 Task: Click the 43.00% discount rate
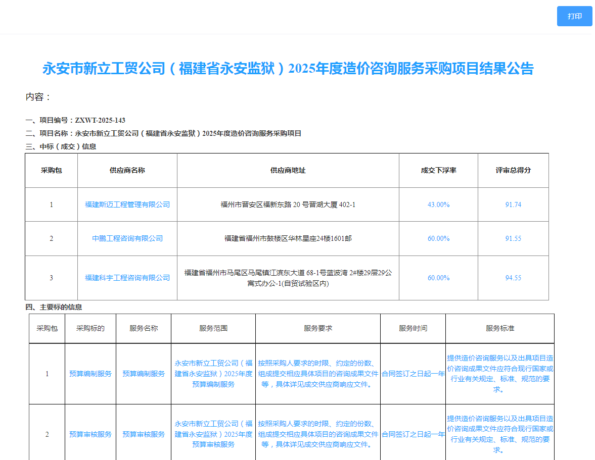[x=439, y=205]
